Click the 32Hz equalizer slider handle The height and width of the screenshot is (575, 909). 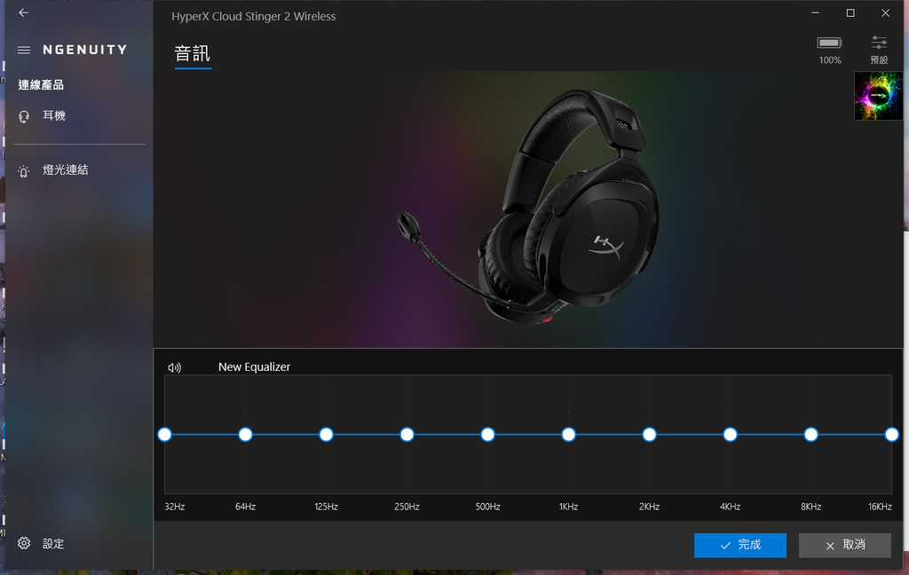coord(164,435)
